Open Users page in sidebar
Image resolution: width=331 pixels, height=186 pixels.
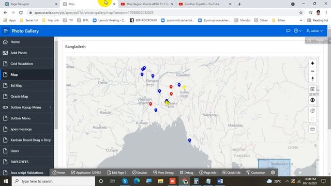(27, 151)
